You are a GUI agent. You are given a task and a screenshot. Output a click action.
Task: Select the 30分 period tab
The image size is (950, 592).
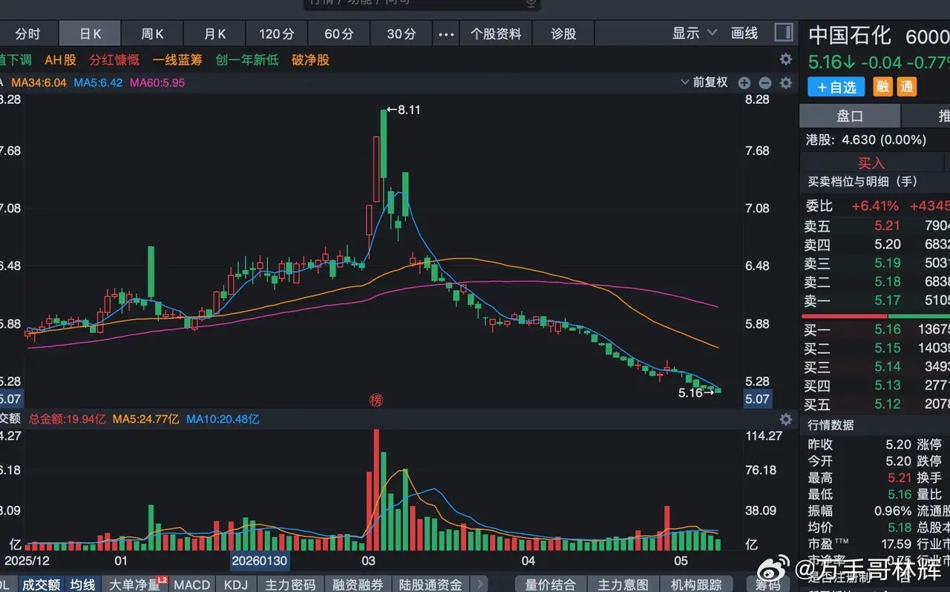[402, 34]
